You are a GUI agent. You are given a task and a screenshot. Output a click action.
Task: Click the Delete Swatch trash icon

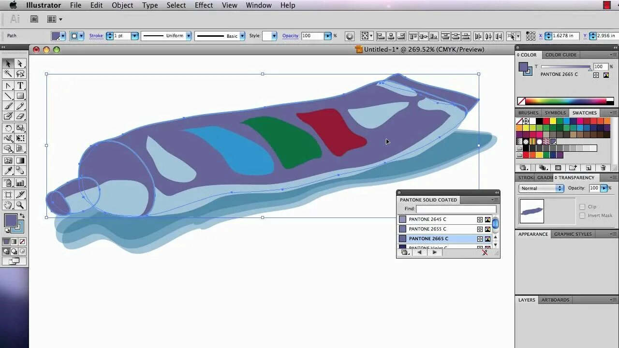click(x=603, y=168)
